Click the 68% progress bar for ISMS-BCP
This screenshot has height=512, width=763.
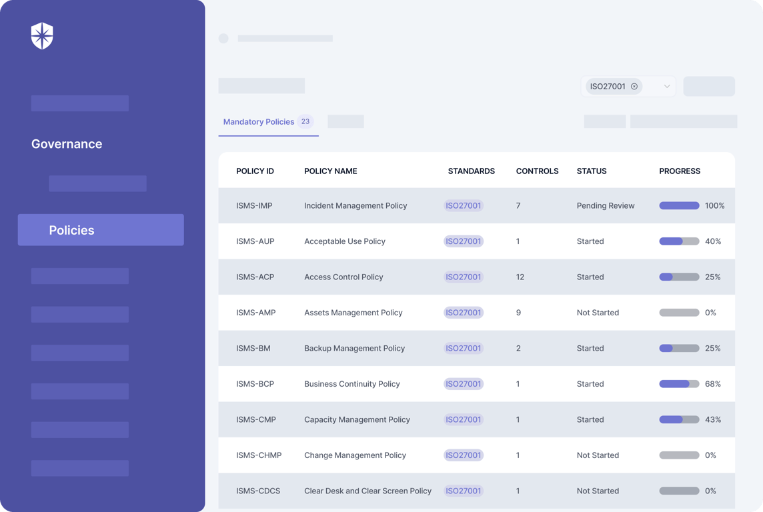(x=679, y=383)
